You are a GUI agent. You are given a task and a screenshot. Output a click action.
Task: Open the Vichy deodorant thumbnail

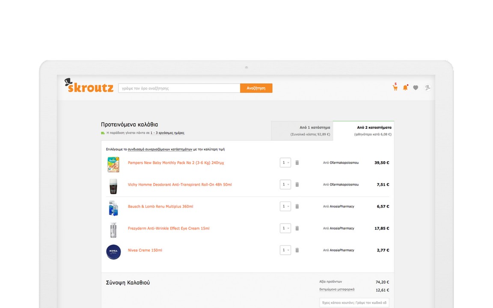click(x=113, y=187)
